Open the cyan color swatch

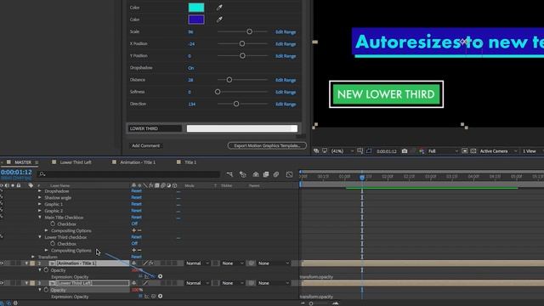196,8
